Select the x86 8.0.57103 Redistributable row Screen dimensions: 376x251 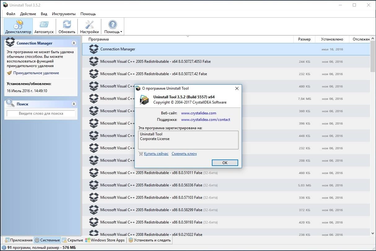tap(226, 198)
